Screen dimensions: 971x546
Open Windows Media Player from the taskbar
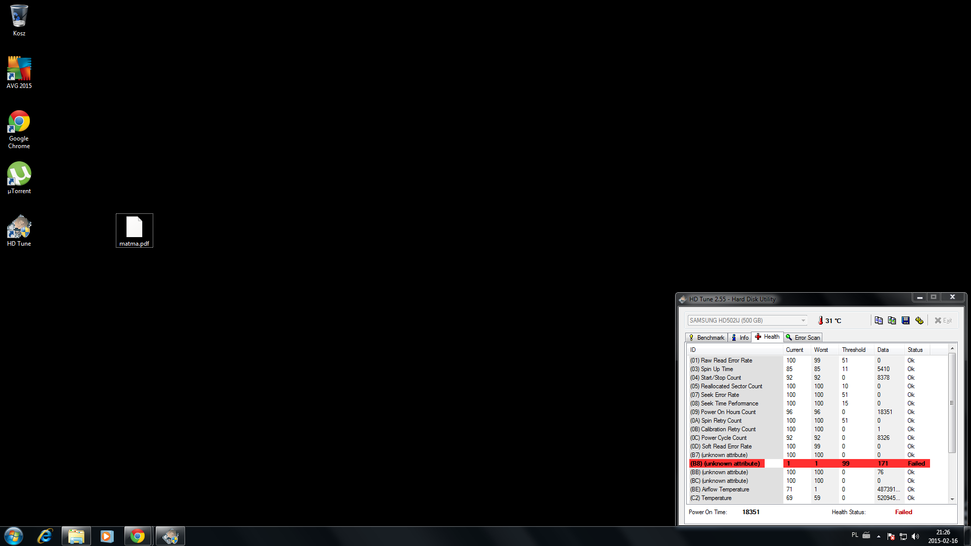[107, 535]
